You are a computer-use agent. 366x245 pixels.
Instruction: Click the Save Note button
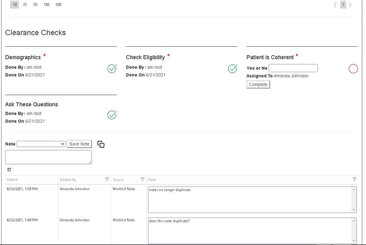(x=79, y=144)
